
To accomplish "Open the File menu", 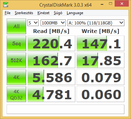I will point(8,13).
